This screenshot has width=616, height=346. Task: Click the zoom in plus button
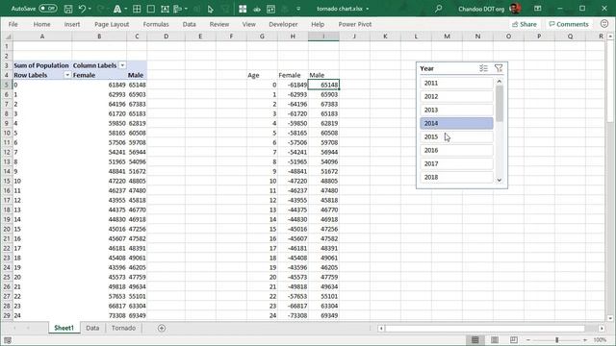point(585,339)
